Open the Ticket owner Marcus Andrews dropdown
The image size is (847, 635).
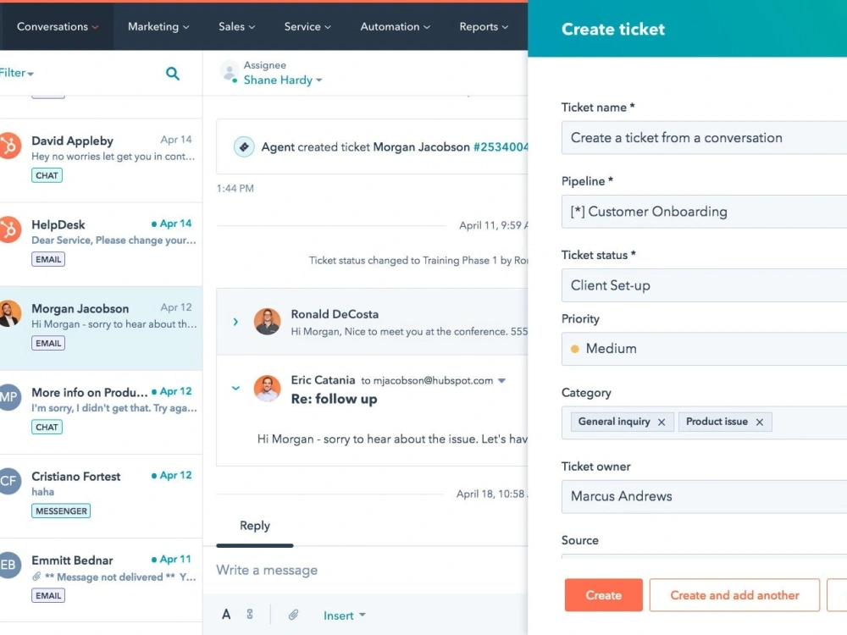(704, 496)
